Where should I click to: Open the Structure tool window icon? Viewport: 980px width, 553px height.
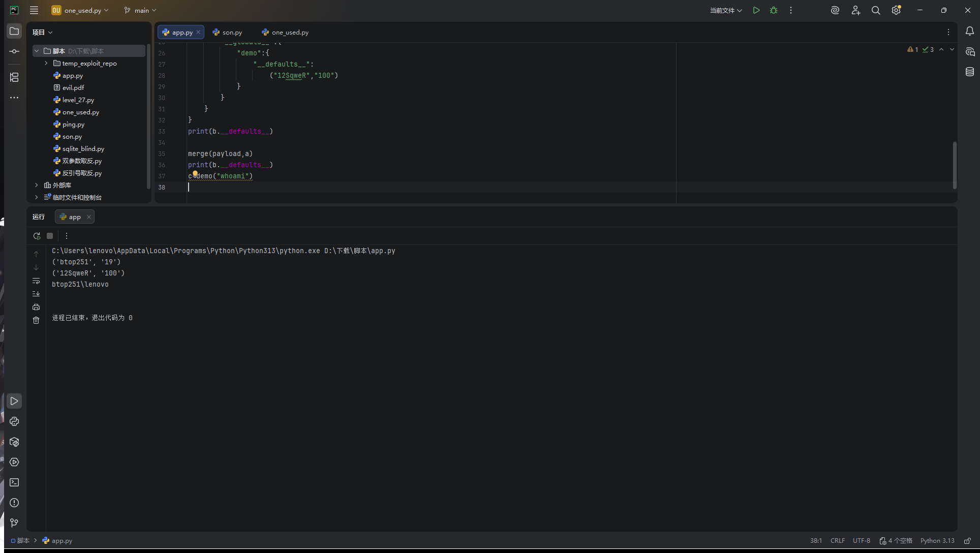click(x=14, y=77)
